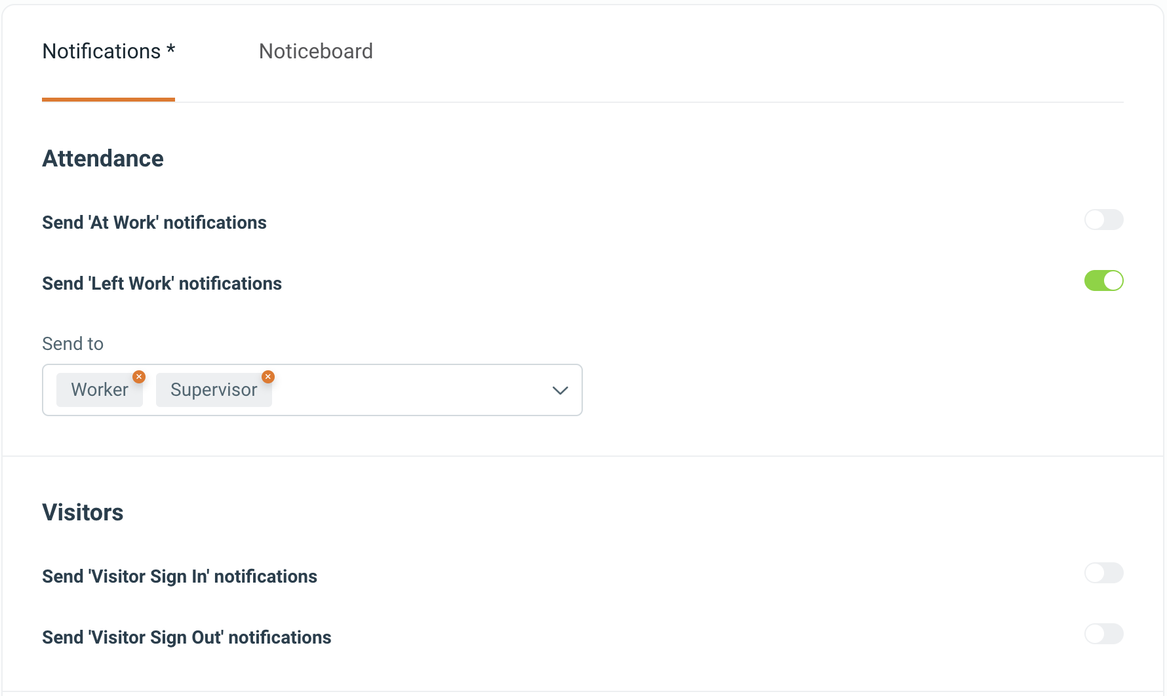Screen dimensions: 1167x696
Task: Turn on 'Visitor Sign Out' notifications toggle
Action: pos(1103,634)
